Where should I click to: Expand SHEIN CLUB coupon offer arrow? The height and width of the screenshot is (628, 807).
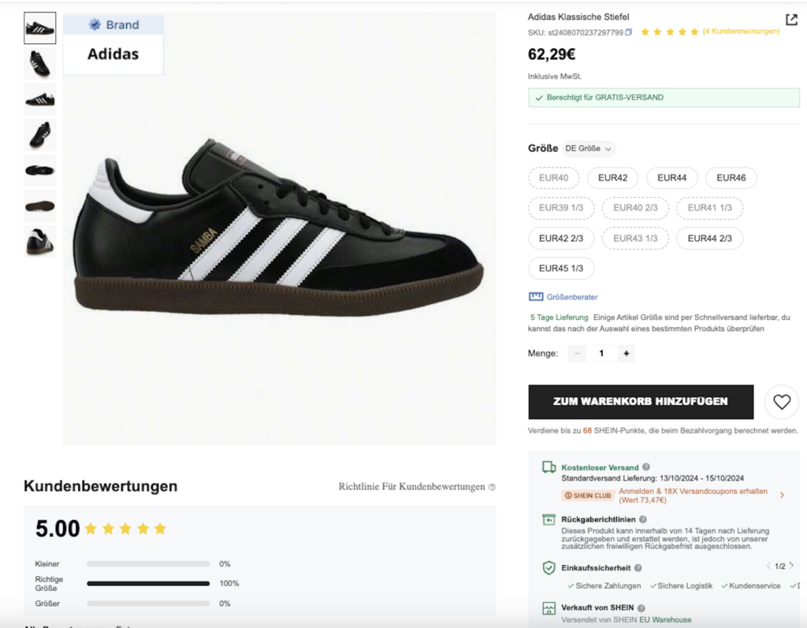pos(782,496)
